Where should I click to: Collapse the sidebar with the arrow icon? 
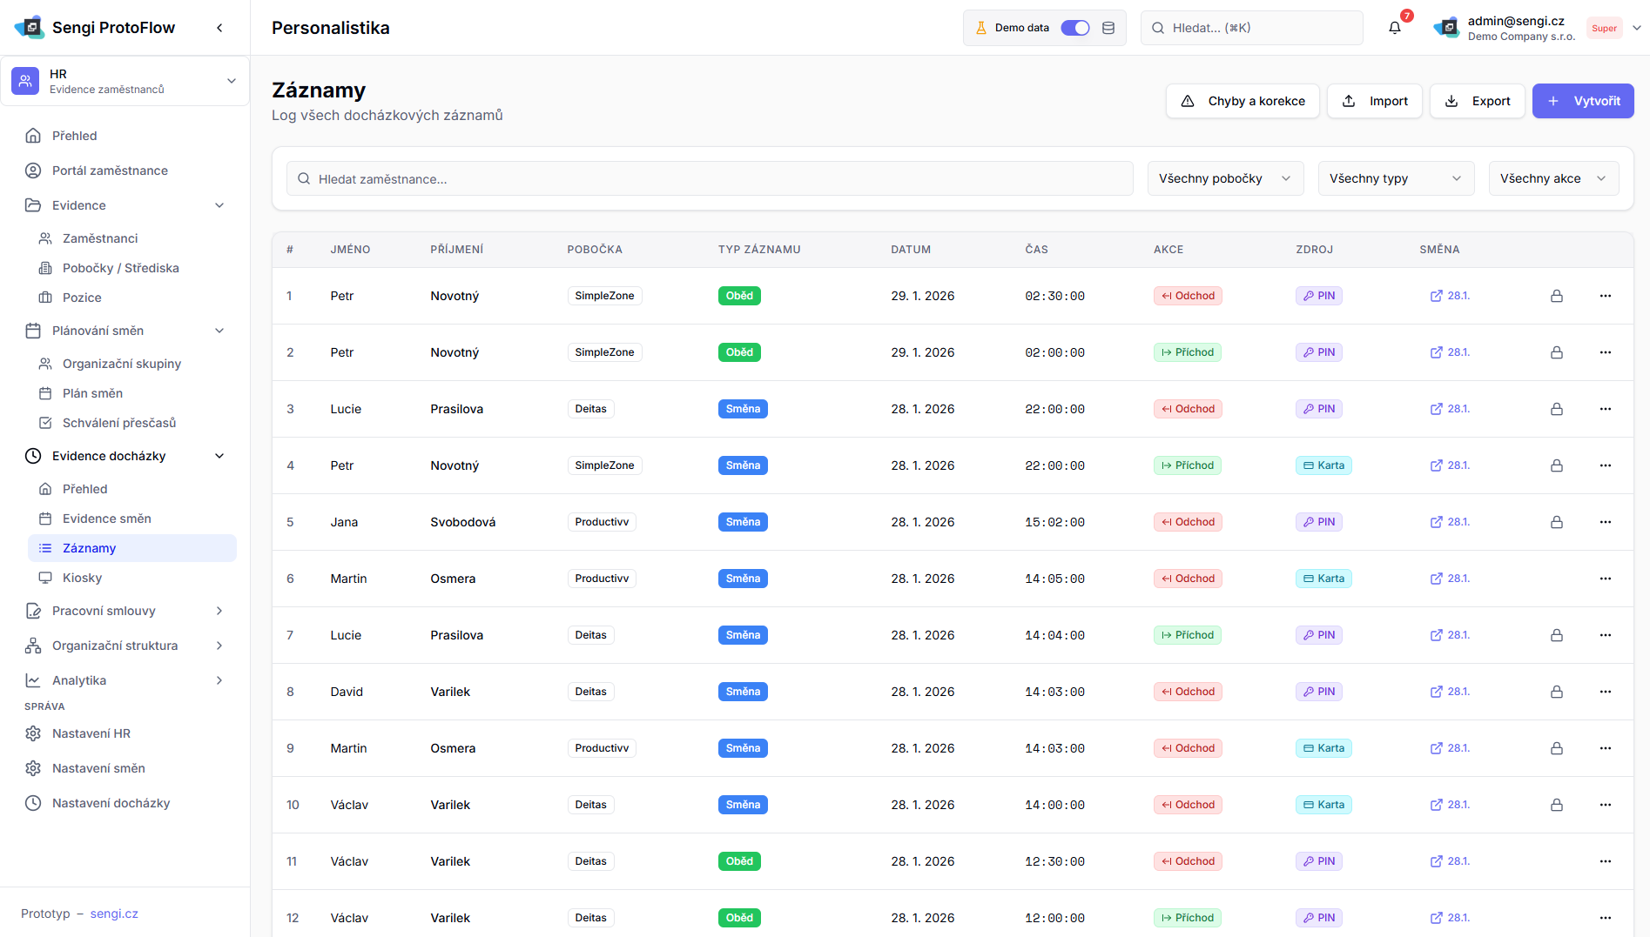click(219, 28)
